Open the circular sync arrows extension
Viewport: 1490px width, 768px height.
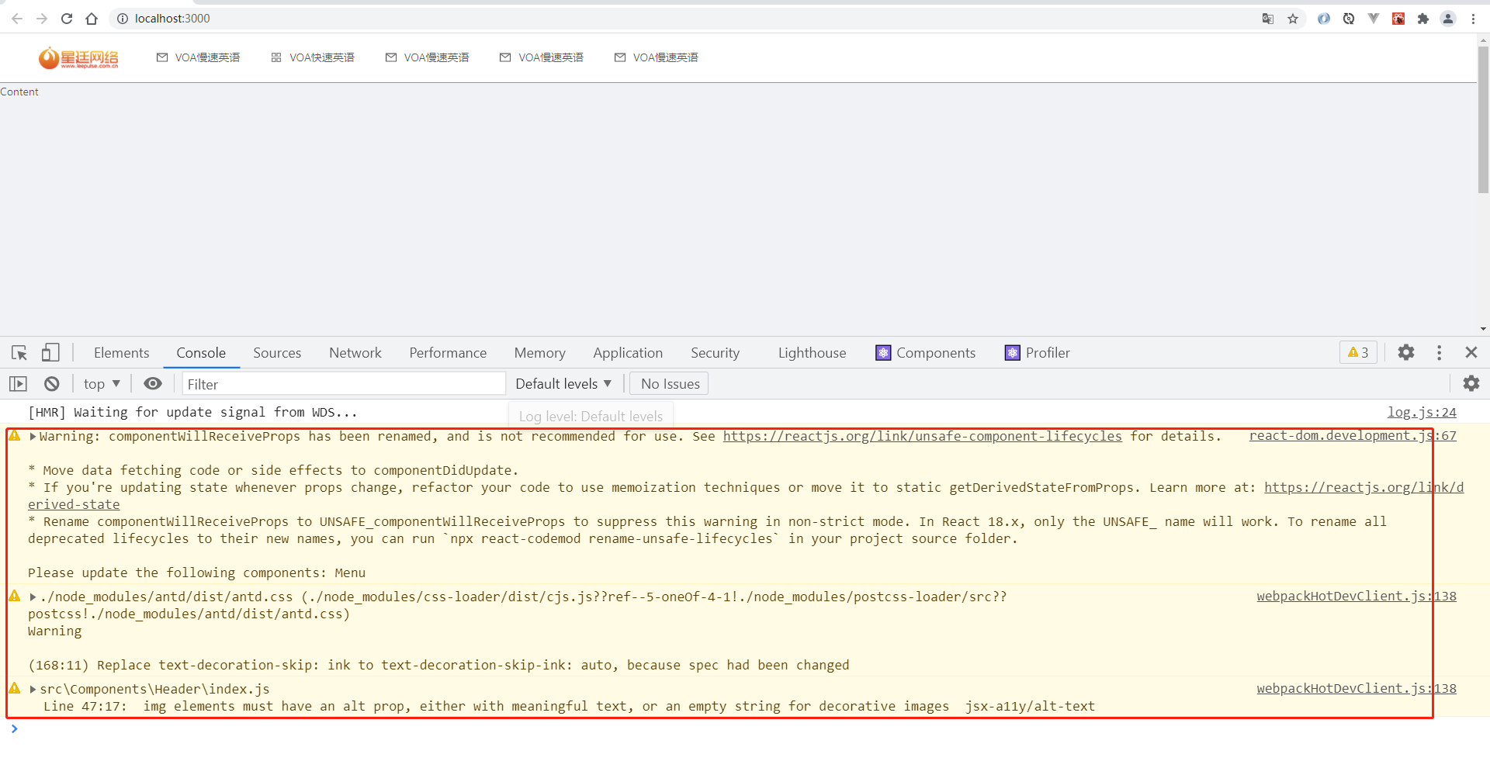coord(1349,19)
